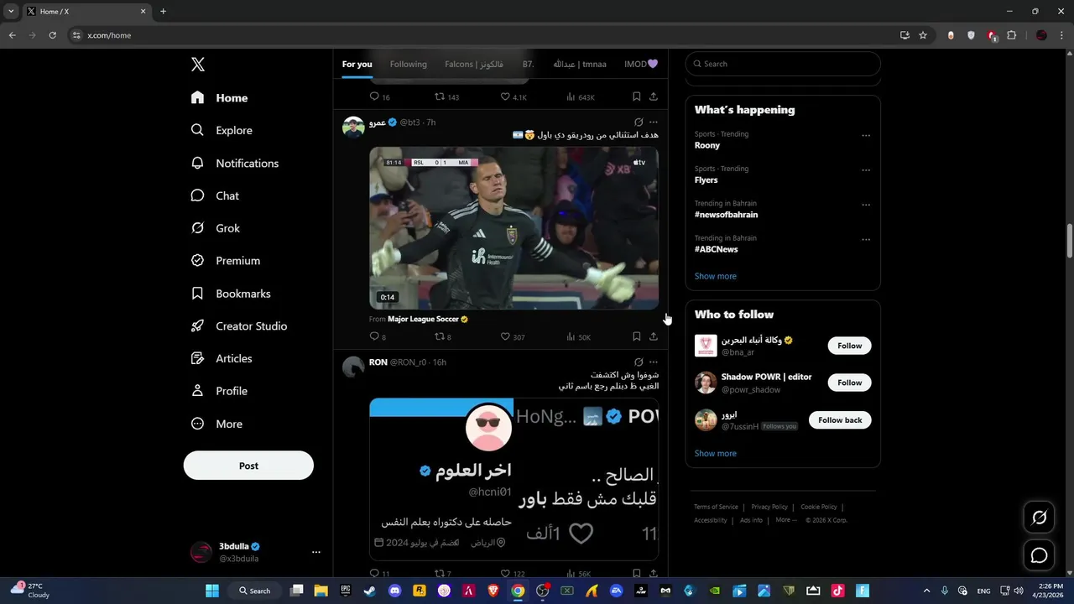Viewport: 1074px width, 604px height.
Task: Open Articles in sidebar
Action: coord(221,359)
